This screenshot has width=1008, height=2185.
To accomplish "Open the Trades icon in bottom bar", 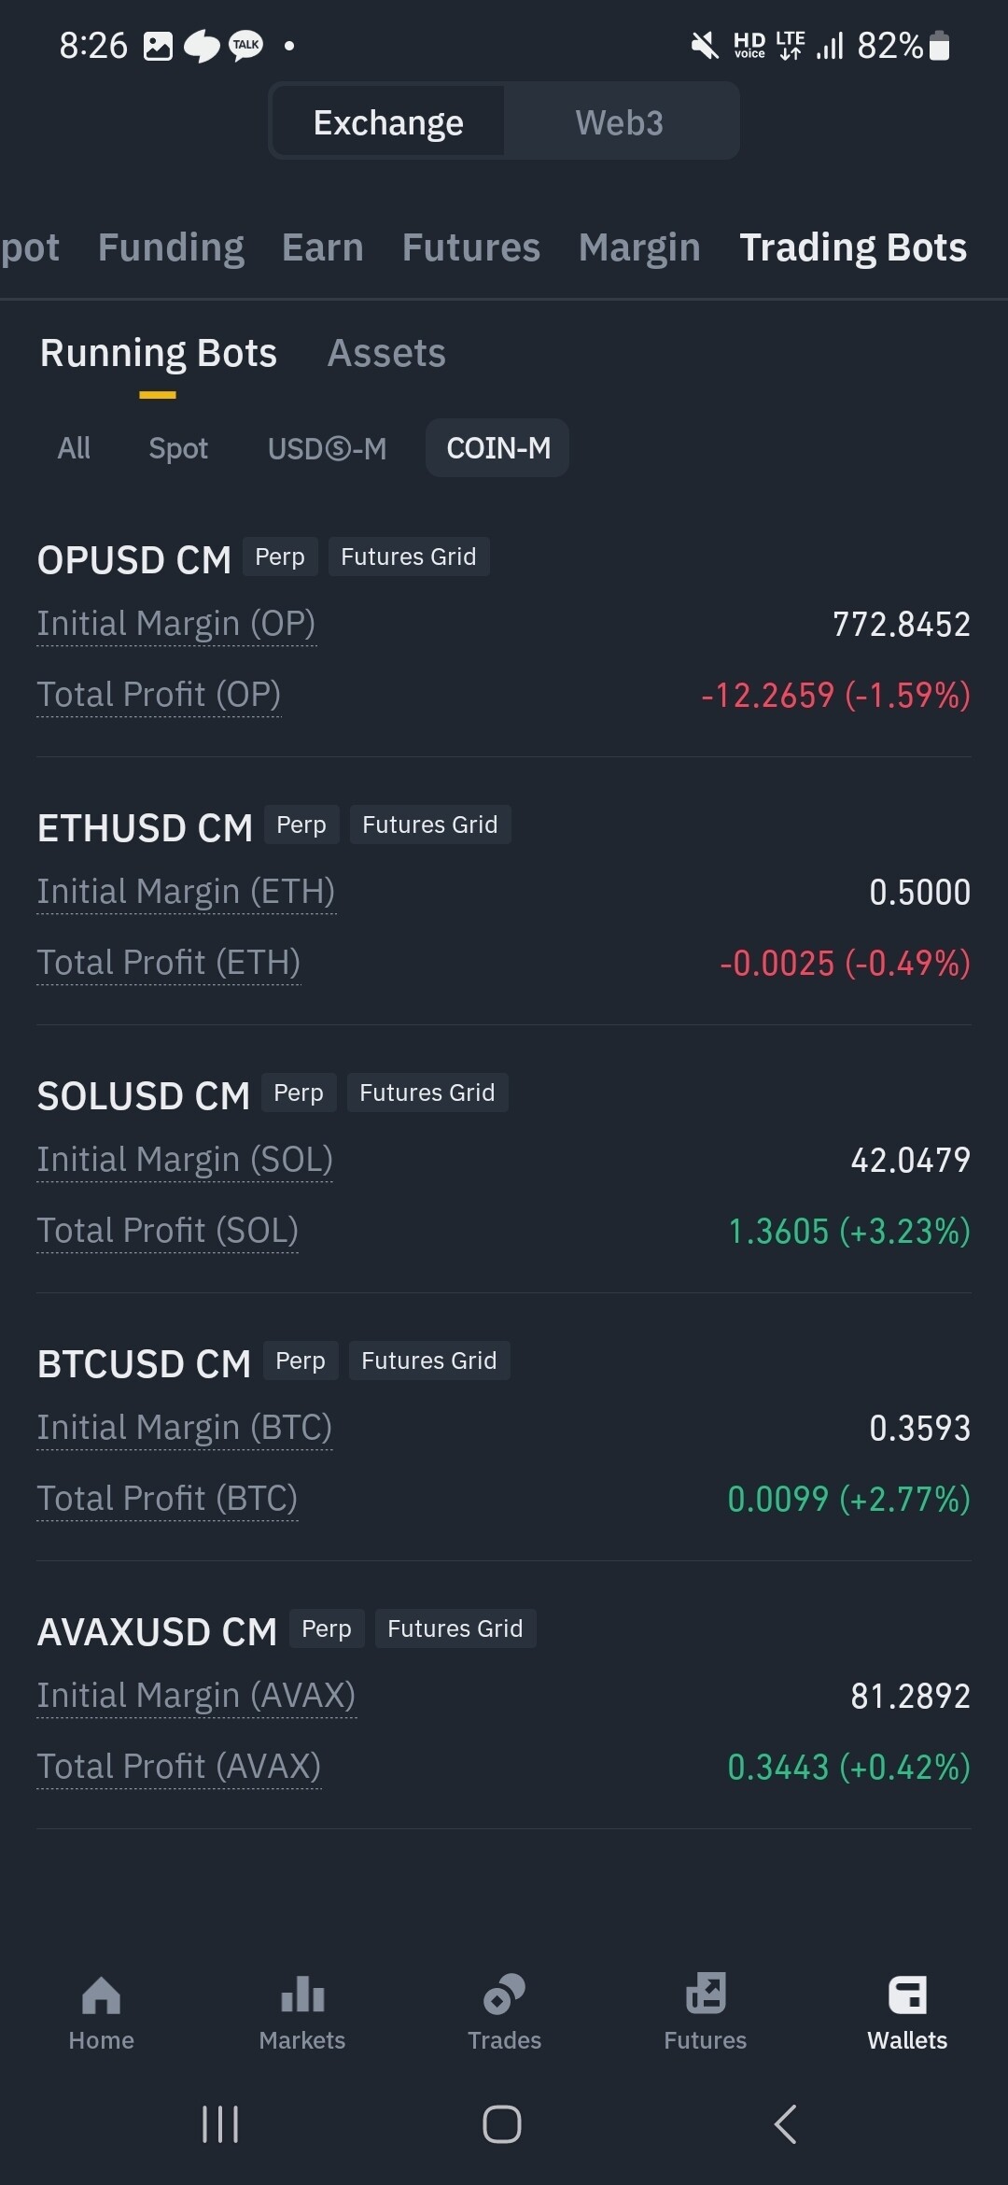I will [504, 1995].
